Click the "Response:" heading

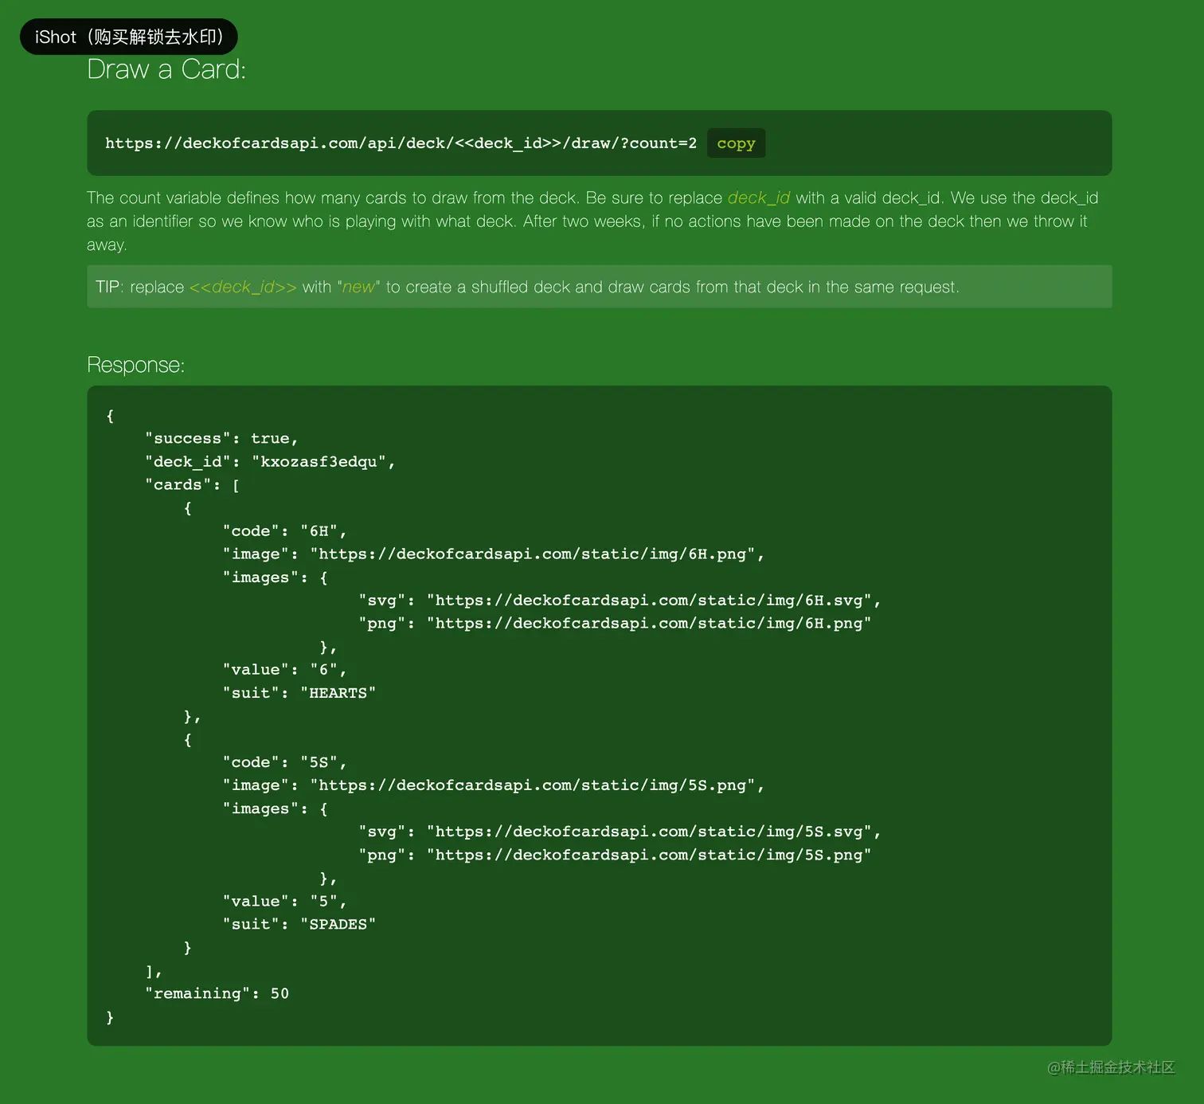tap(135, 365)
